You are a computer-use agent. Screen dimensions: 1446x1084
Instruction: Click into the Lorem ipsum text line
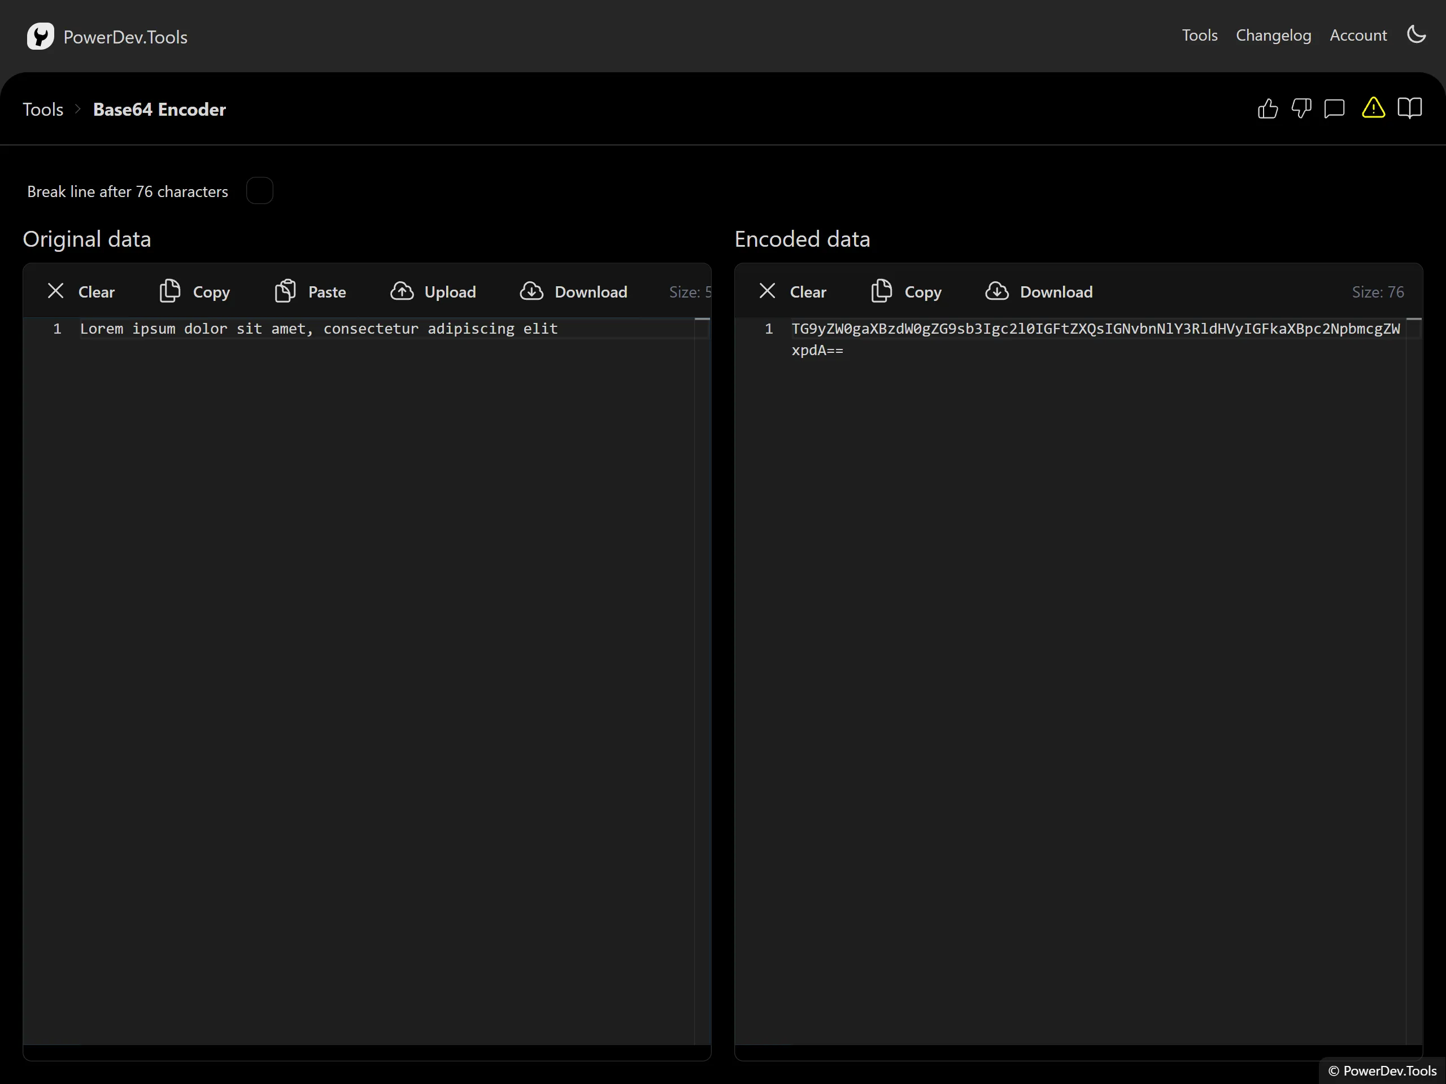[319, 329]
